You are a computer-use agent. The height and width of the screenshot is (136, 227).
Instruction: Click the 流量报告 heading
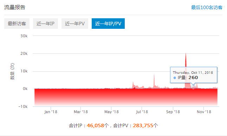15,7
